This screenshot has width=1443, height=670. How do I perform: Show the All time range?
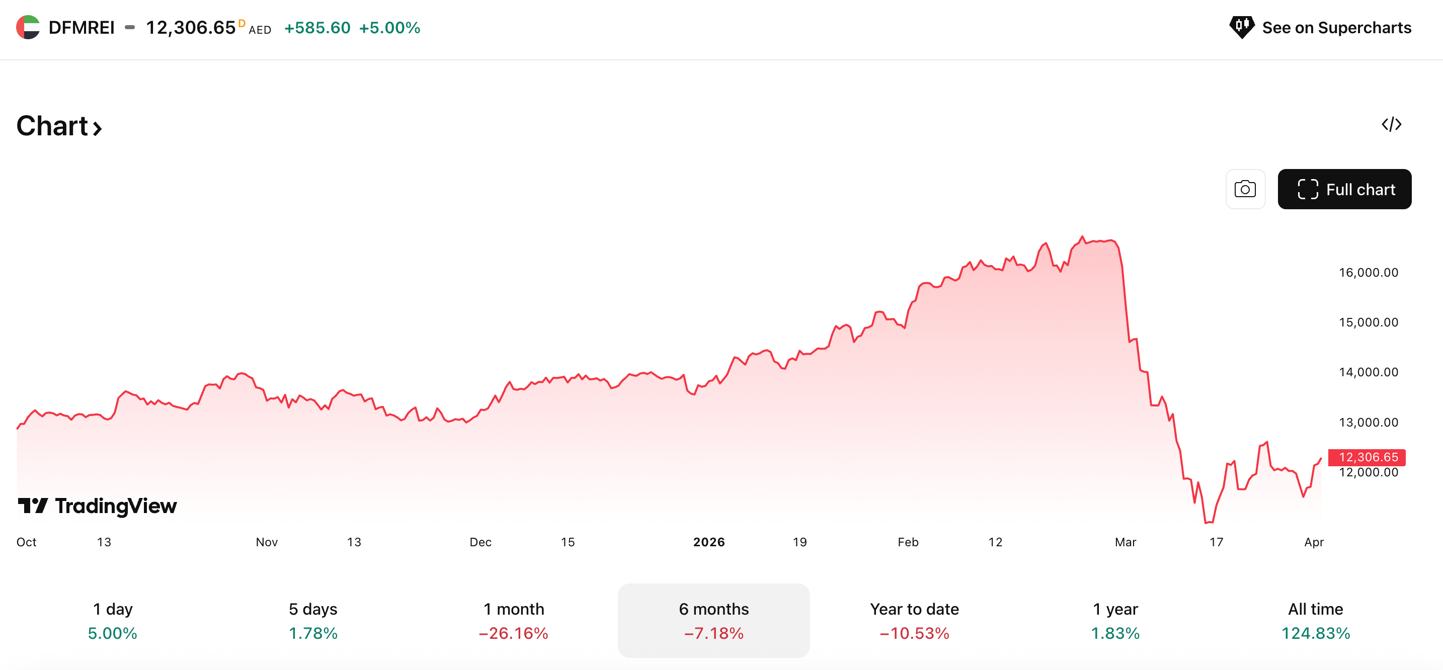(1315, 621)
